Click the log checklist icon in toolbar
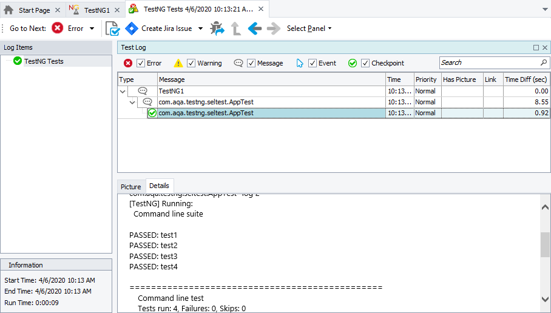Screen dimensions: 551x313 point(113,29)
